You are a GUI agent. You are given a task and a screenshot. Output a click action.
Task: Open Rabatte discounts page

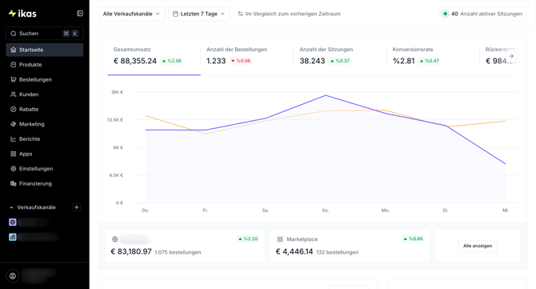[45, 109]
